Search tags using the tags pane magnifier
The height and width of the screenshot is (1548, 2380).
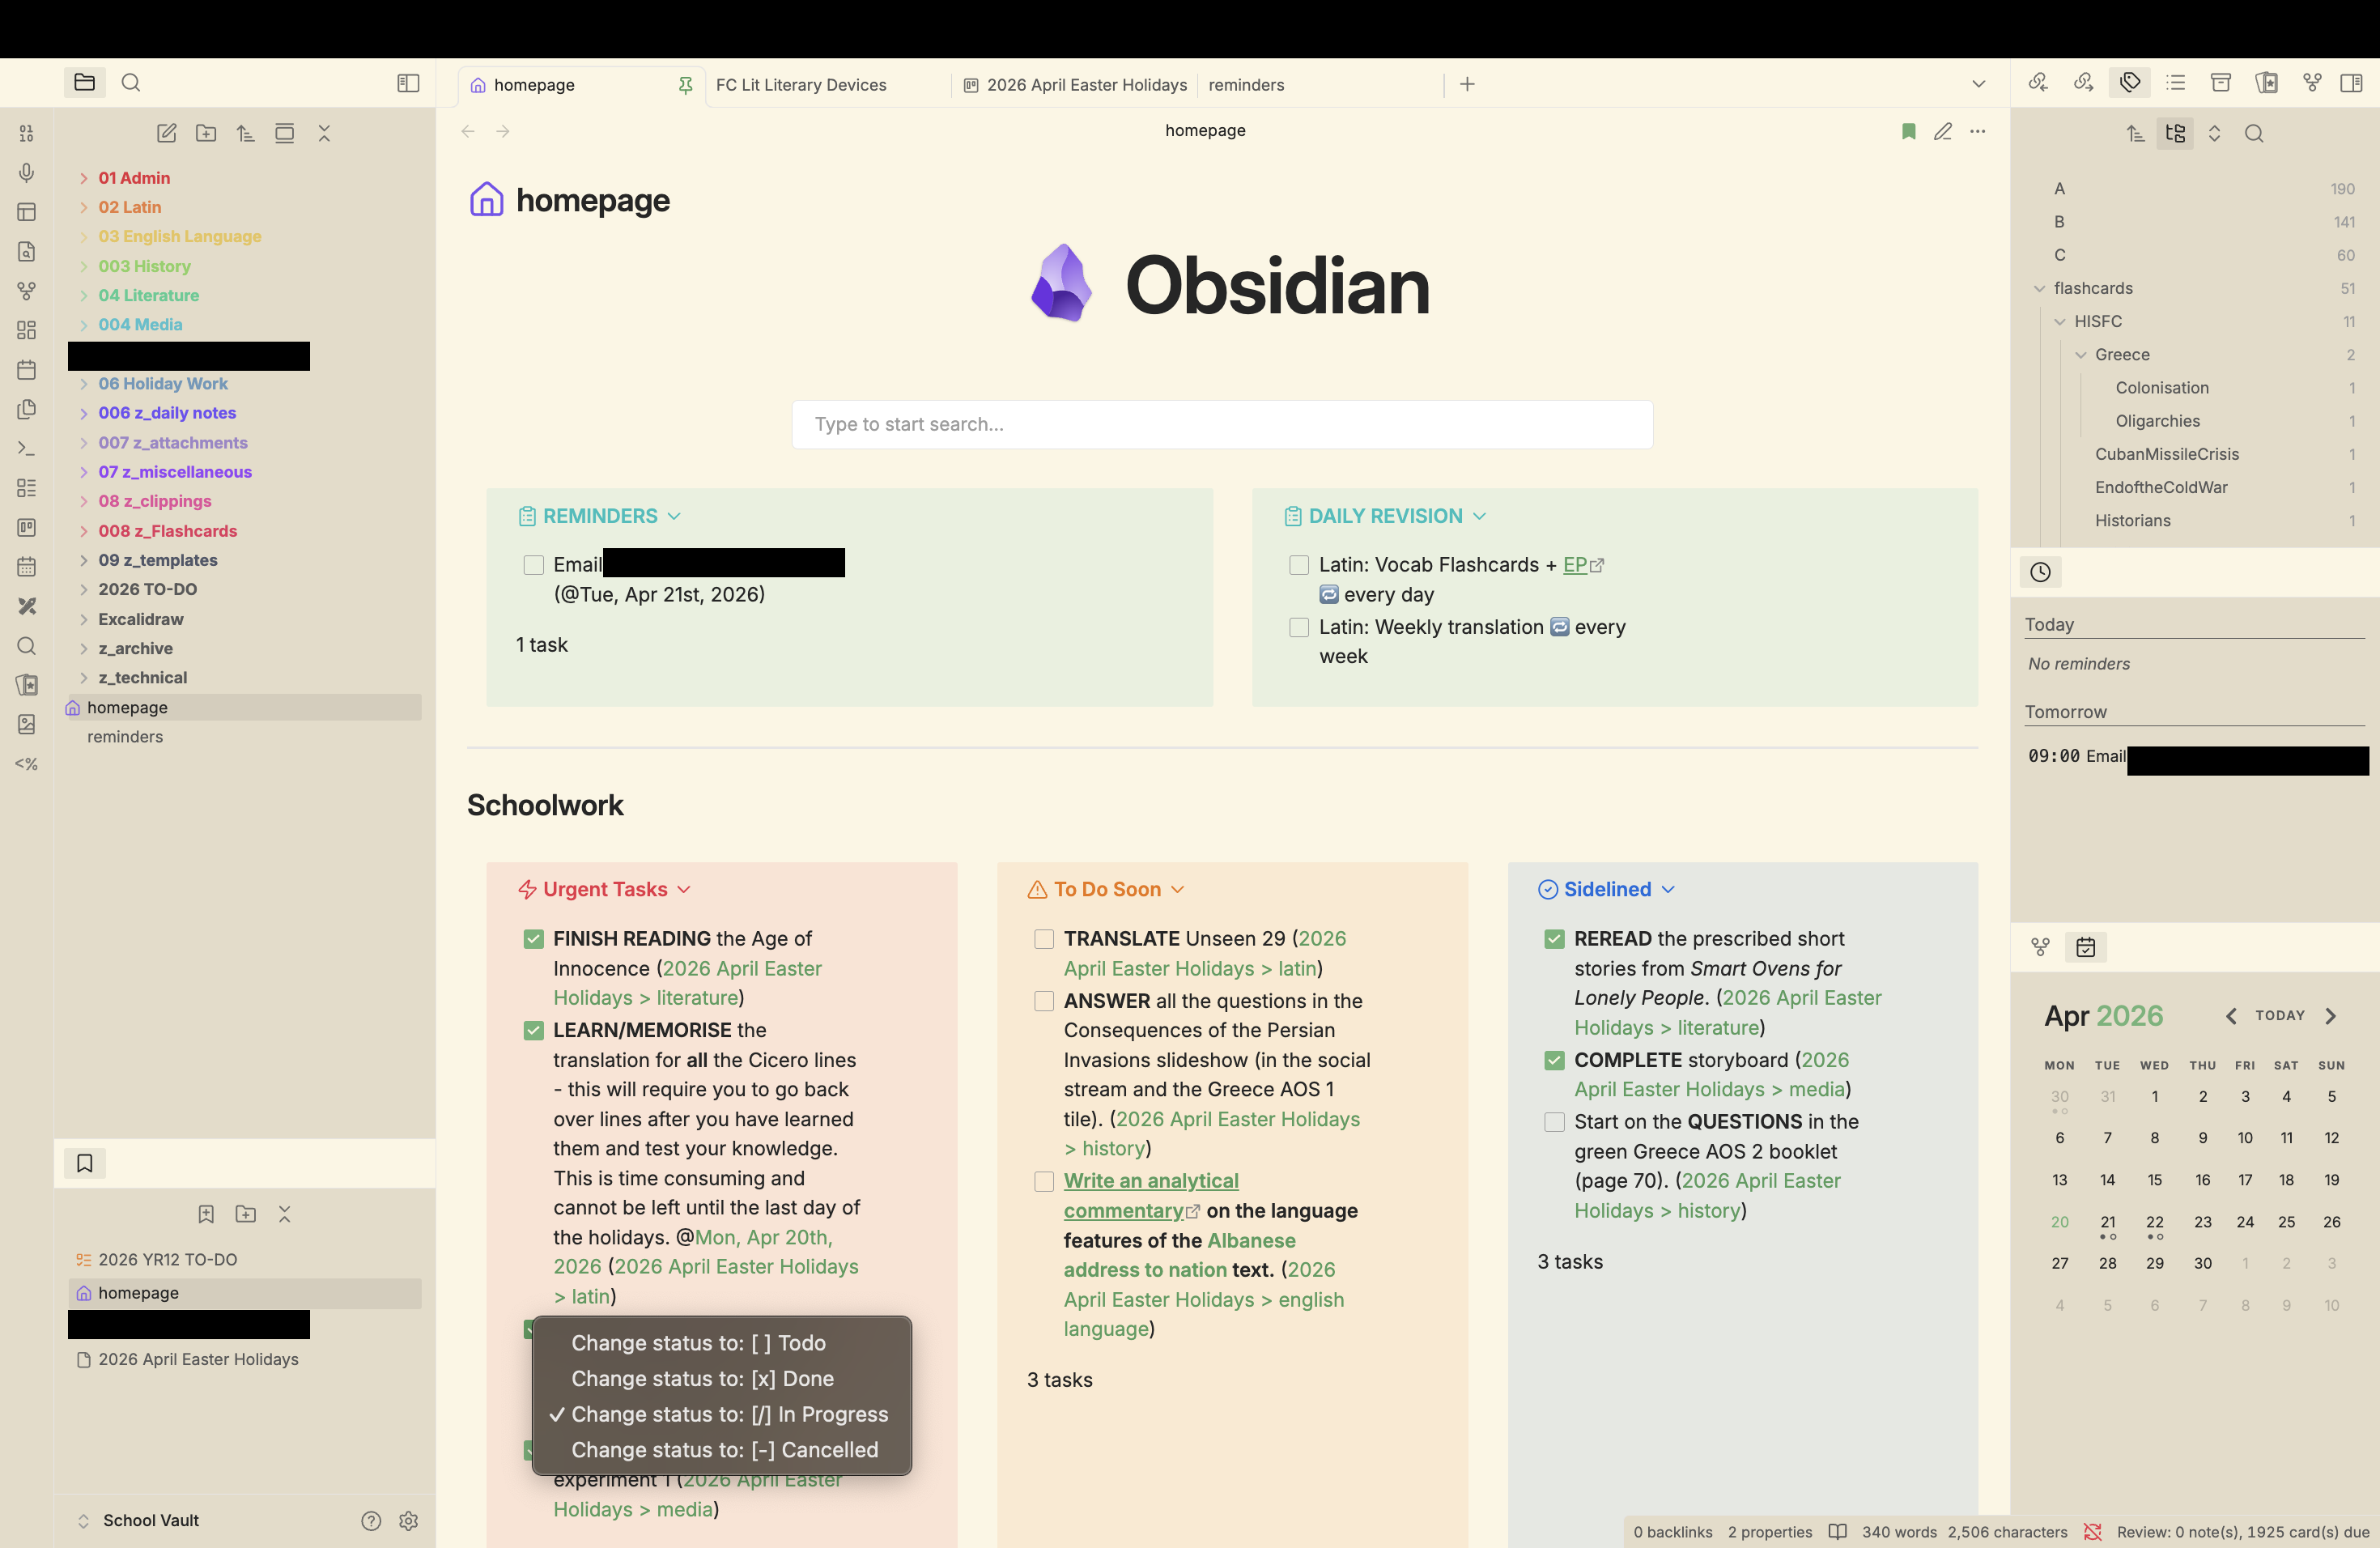coord(2254,133)
